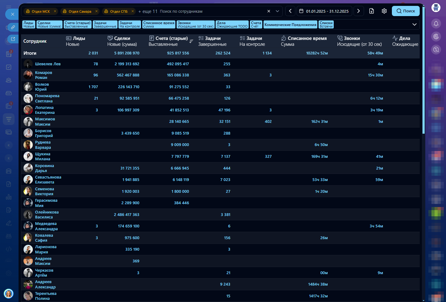The height and width of the screenshot is (302, 446).
Task: Expand the employee filter dropdown arrow
Action: [277, 11]
